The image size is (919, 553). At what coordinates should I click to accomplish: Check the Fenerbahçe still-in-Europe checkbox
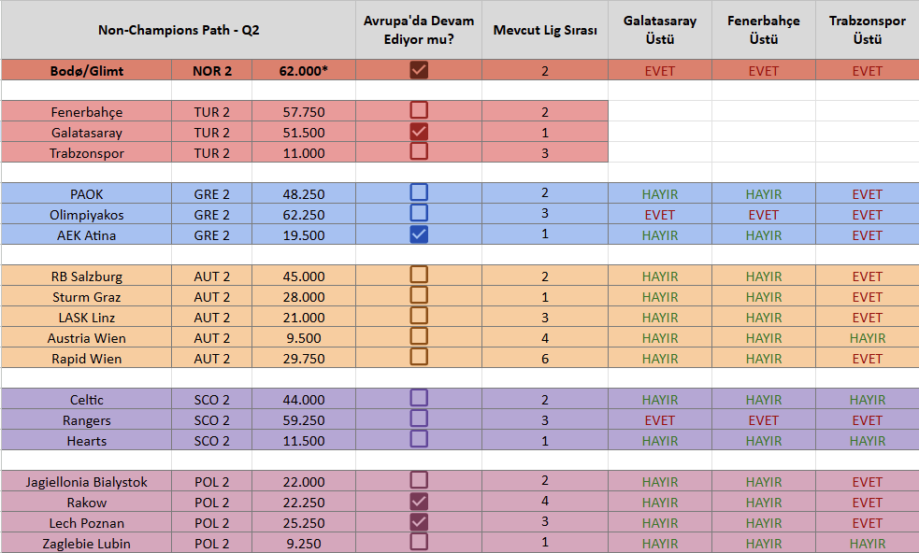419,110
